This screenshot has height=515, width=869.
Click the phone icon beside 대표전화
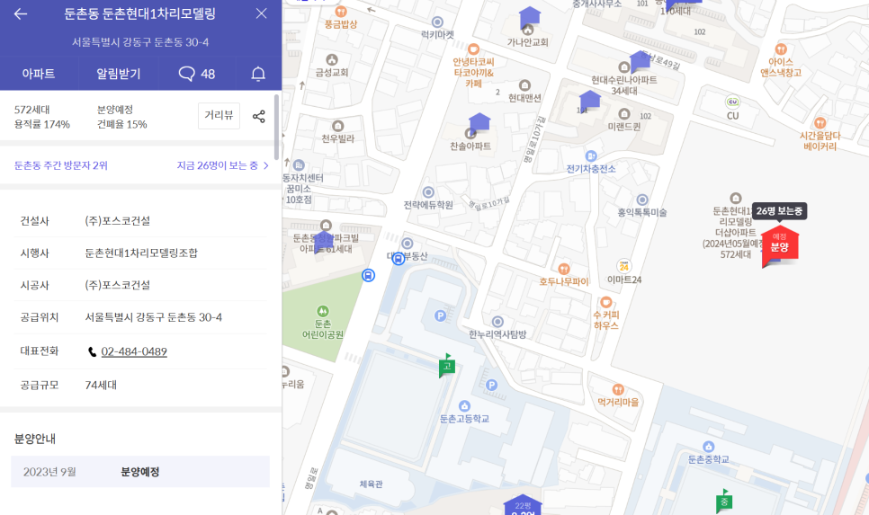pos(92,351)
